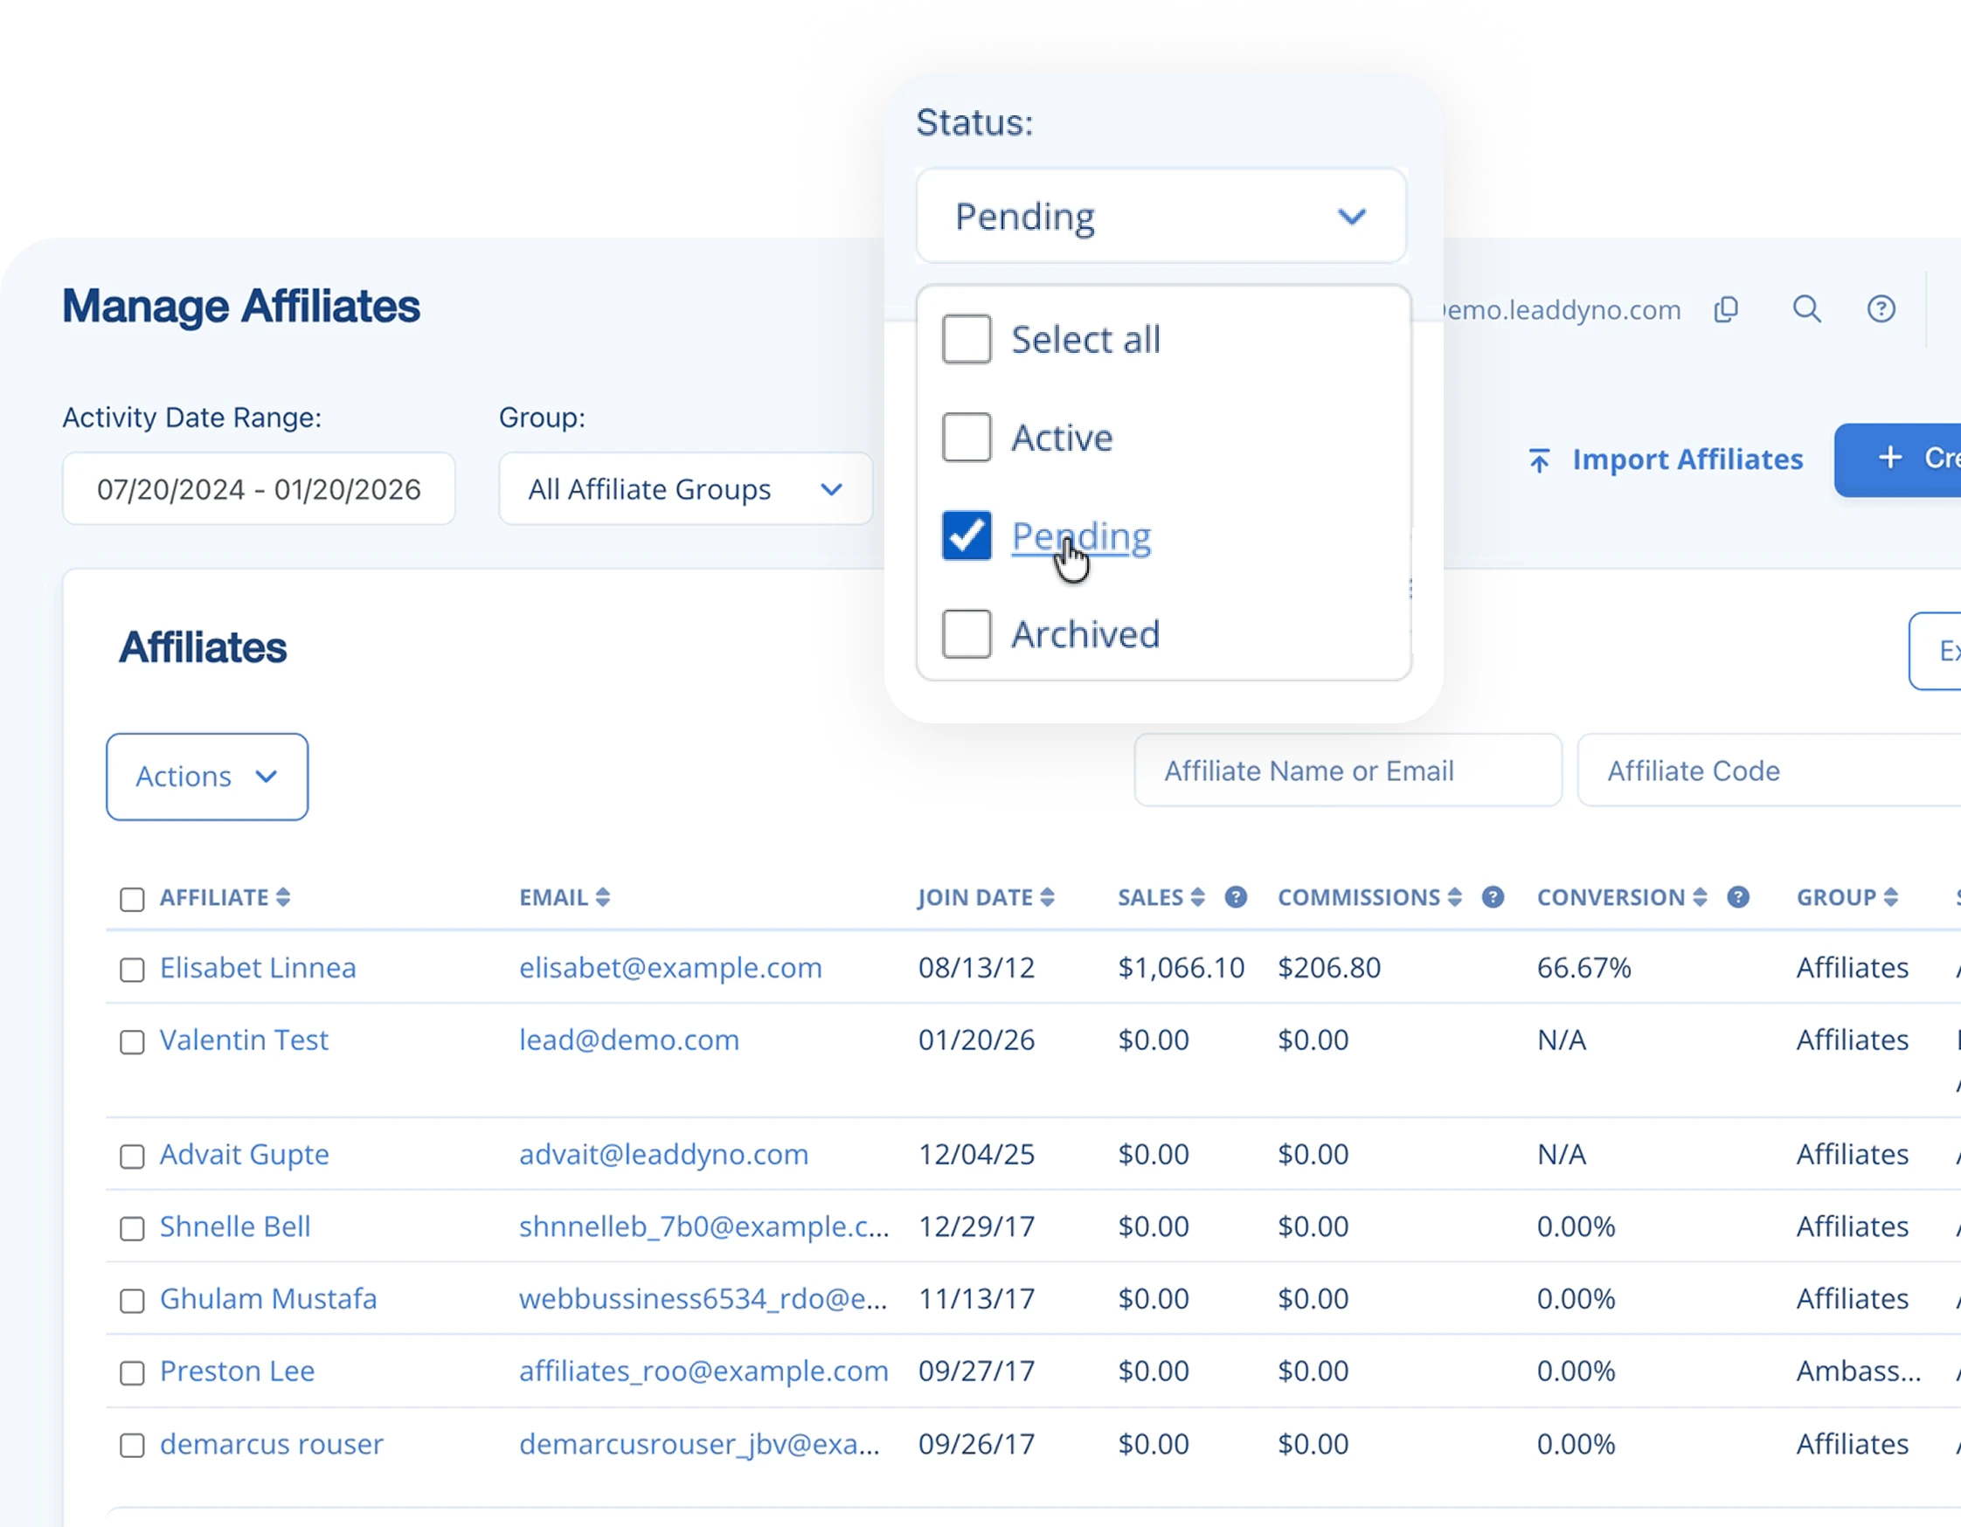
Task: Expand the Actions dropdown
Action: (207, 777)
